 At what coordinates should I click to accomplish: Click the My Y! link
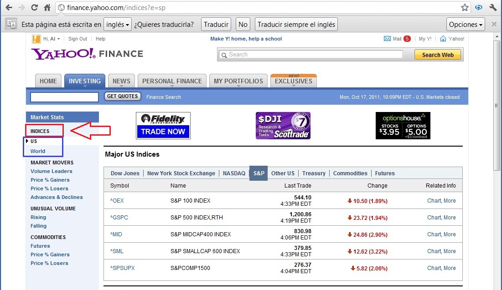425,39
